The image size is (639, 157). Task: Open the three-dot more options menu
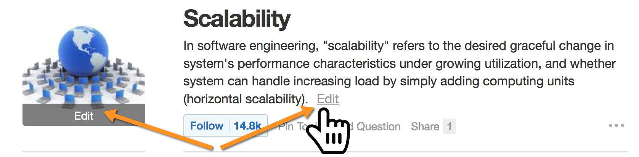pos(616,125)
